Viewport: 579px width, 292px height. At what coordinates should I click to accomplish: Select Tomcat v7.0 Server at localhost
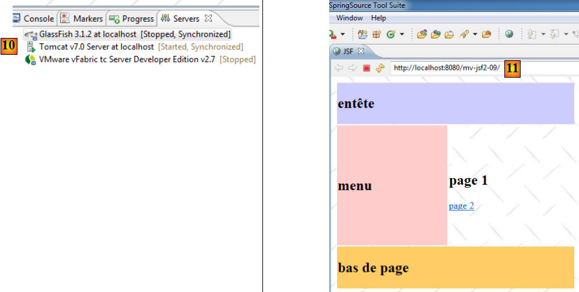coord(96,46)
